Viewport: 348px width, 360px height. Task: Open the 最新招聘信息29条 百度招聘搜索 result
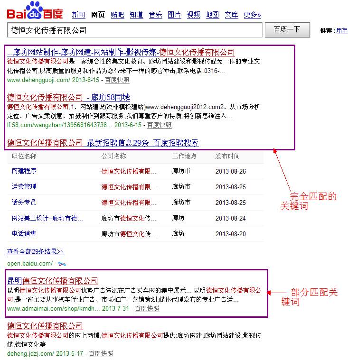click(103, 143)
